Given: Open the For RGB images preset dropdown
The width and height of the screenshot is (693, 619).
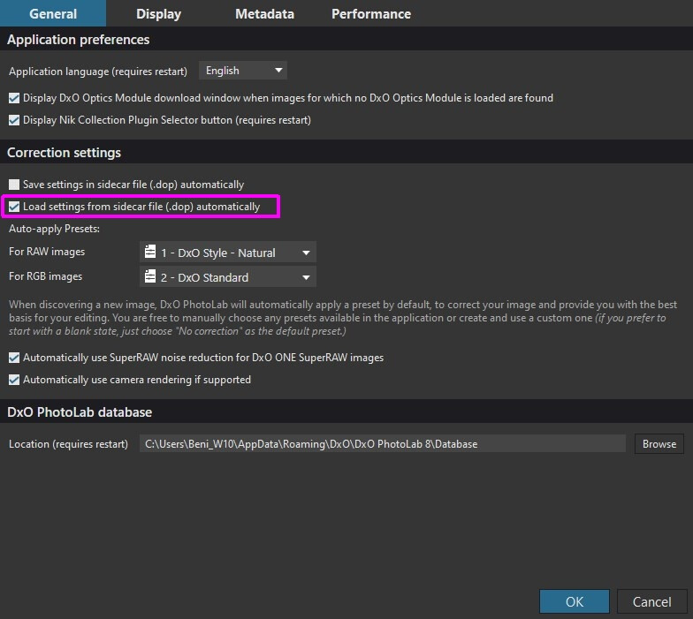Looking at the screenshot, I should click(228, 277).
